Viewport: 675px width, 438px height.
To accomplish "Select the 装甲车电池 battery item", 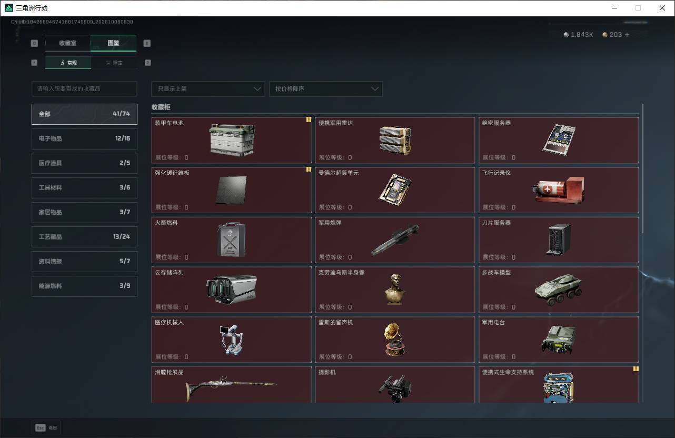I will pos(232,140).
